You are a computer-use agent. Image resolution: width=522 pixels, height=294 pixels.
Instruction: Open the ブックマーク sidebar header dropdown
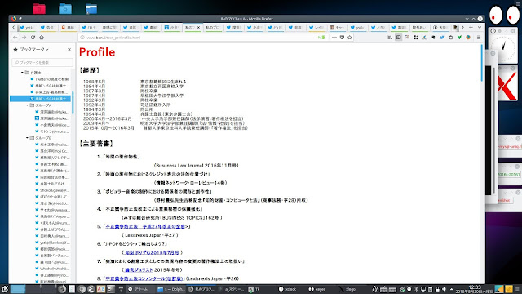[31, 49]
